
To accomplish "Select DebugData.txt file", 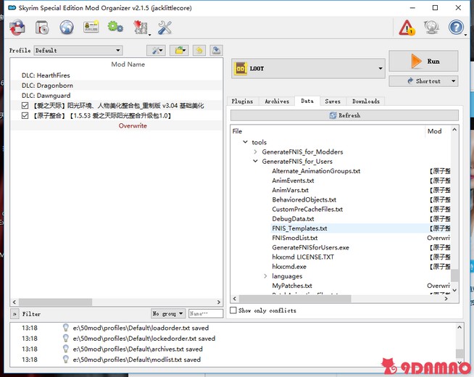I will (x=293, y=218).
